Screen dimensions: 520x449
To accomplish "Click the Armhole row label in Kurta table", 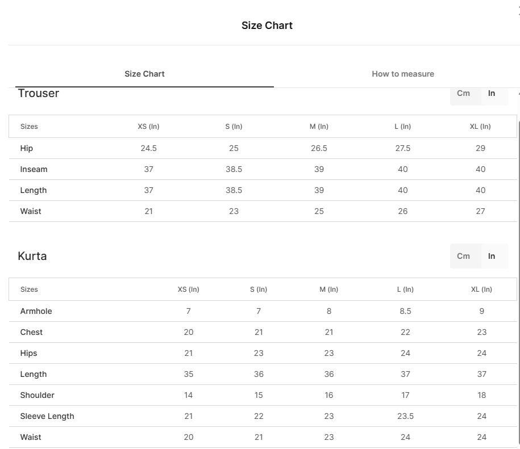I will (36, 311).
